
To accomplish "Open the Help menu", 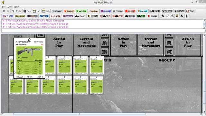I will pos(16,7).
